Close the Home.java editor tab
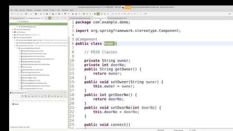233x131 pixels. [105, 18]
